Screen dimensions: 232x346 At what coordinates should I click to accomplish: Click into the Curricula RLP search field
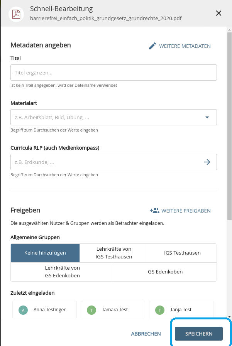pos(113,162)
